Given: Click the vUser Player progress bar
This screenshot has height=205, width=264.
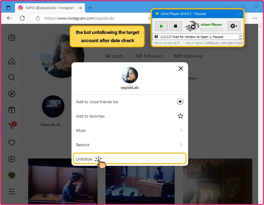Looking at the screenshot, I should point(212,30).
